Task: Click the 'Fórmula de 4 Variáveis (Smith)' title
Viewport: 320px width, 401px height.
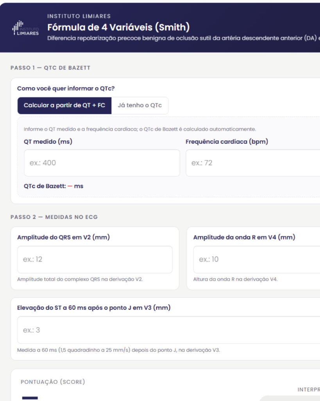Action: (x=118, y=27)
